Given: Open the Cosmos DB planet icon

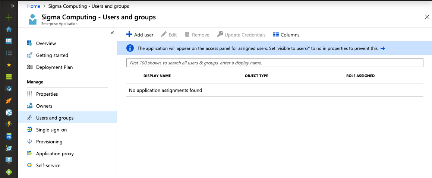Looking at the screenshot, I should click(x=9, y=148).
